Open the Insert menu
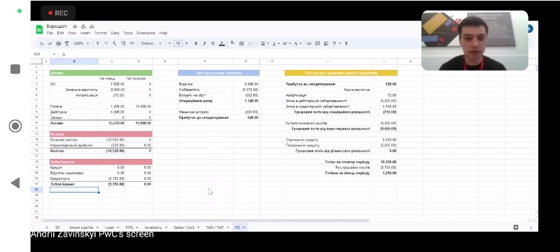The width and height of the screenshot is (560, 252). pos(85,33)
